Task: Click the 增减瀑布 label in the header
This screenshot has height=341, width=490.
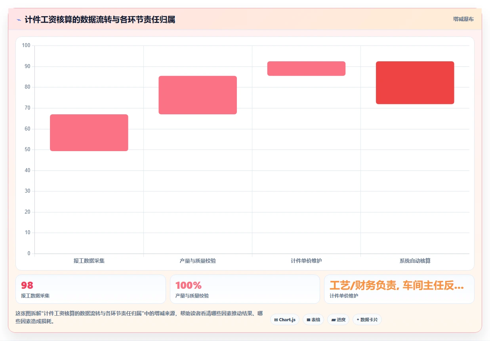Action: (463, 19)
